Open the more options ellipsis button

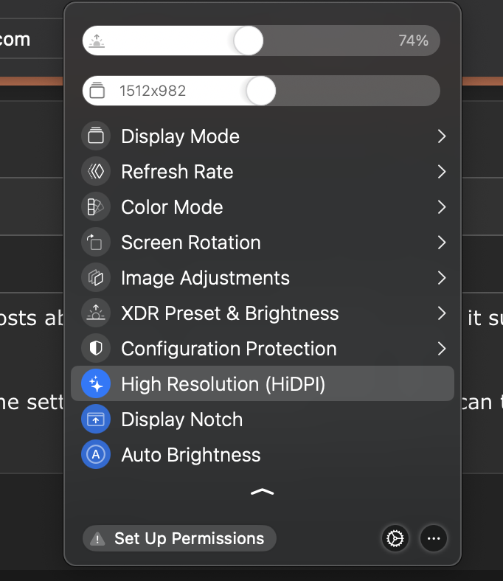434,539
